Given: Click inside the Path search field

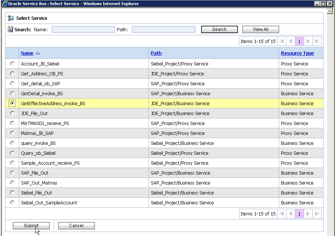Looking at the screenshot, I should (x=163, y=29).
